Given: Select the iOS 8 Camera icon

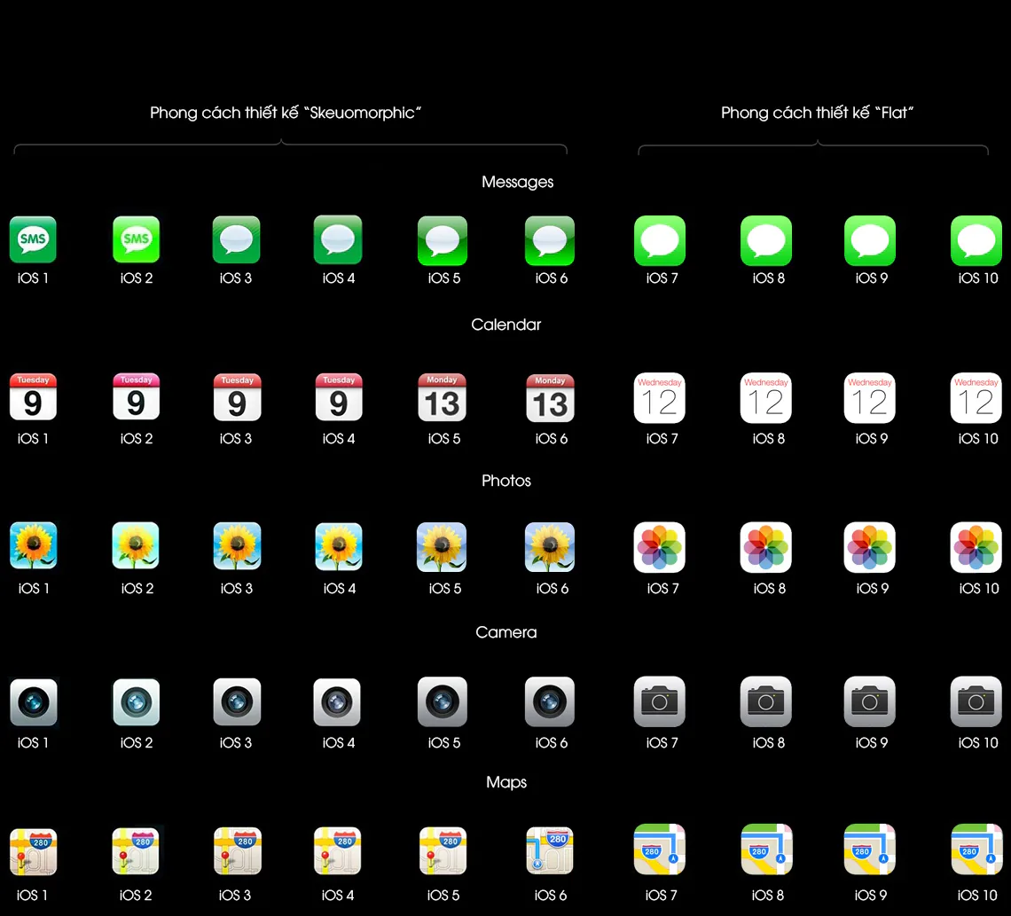Looking at the screenshot, I should pyautogui.click(x=766, y=701).
